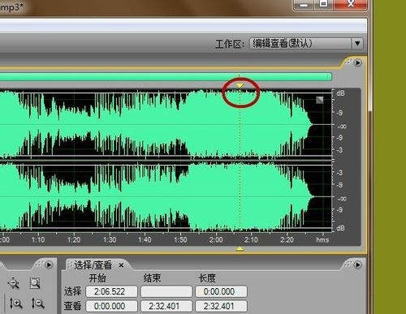The image size is (406, 314).
Task: Click the selection start field showing 2:06.522
Action: [x=112, y=291]
